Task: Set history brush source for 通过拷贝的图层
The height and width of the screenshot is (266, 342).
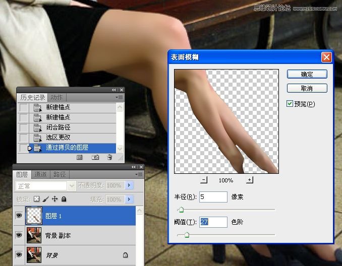Action: click(x=24, y=148)
